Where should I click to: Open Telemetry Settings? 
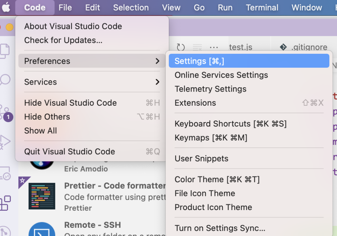click(249, 89)
